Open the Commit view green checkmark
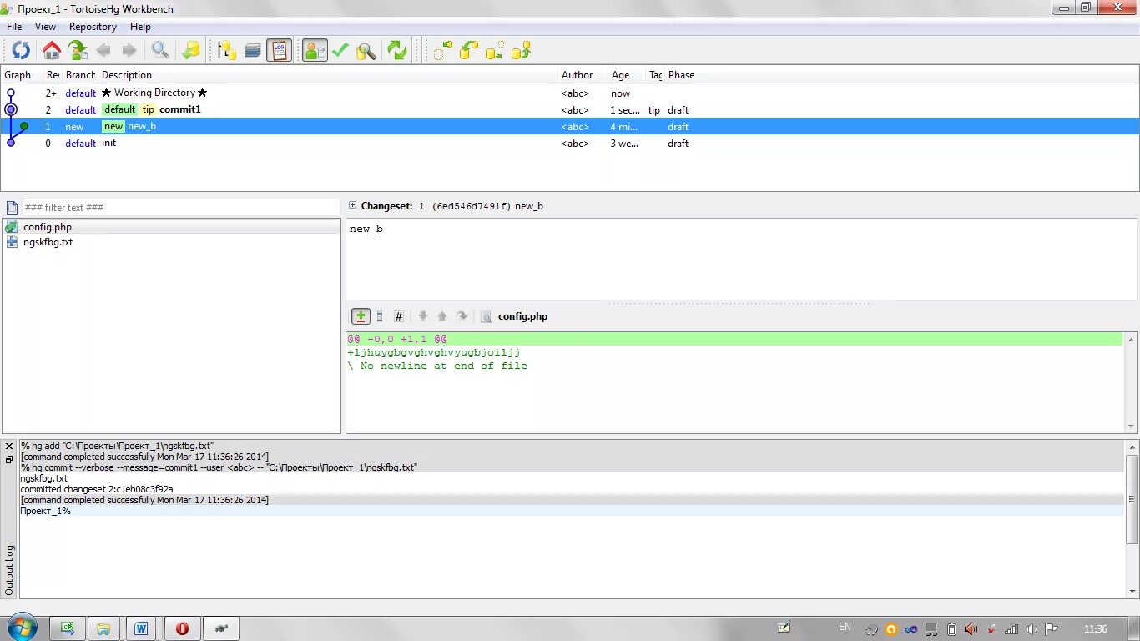 (340, 51)
